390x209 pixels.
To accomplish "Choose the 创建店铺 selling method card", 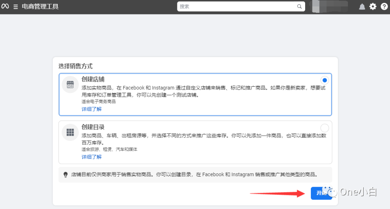I will [x=195, y=94].
